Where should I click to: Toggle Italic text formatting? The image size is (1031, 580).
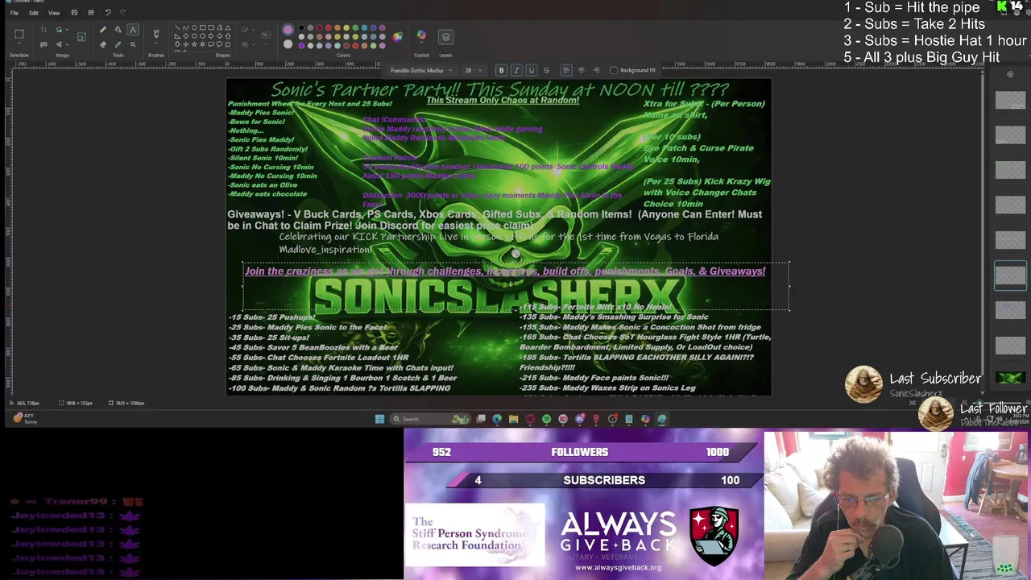point(516,70)
